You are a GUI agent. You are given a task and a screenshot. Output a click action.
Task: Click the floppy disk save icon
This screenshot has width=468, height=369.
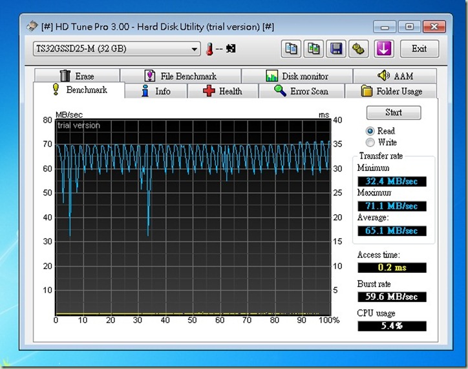[x=335, y=48]
